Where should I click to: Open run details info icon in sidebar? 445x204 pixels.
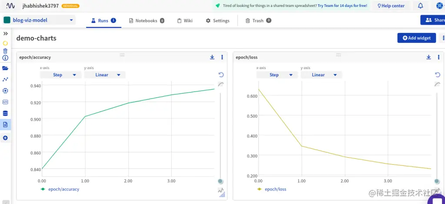[x=5, y=58]
